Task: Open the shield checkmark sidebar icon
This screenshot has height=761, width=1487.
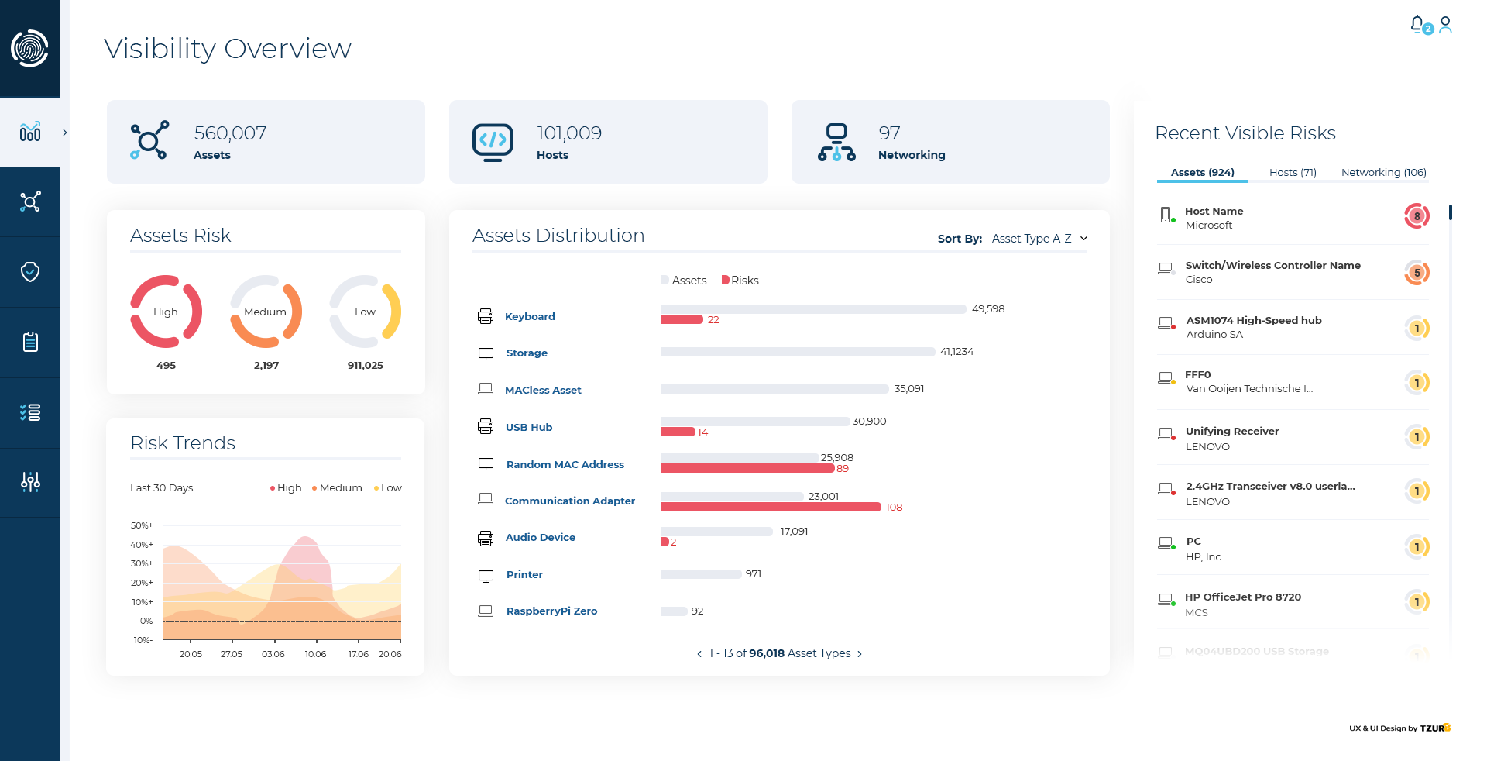Action: tap(30, 272)
